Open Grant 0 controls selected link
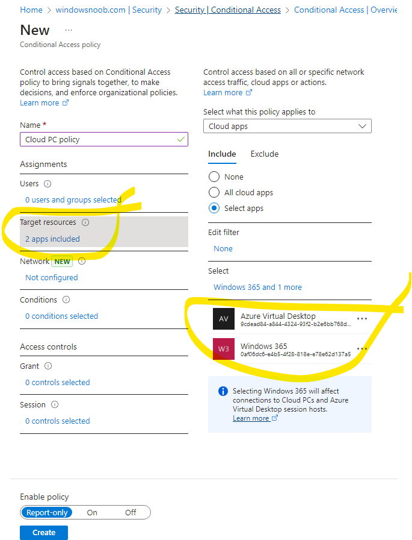The height and width of the screenshot is (540, 412). pyautogui.click(x=57, y=382)
